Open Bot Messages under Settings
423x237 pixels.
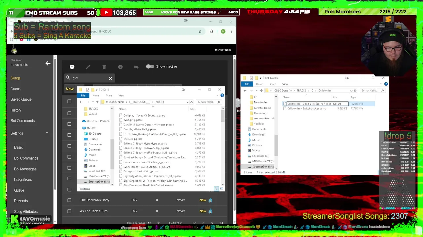click(x=25, y=169)
